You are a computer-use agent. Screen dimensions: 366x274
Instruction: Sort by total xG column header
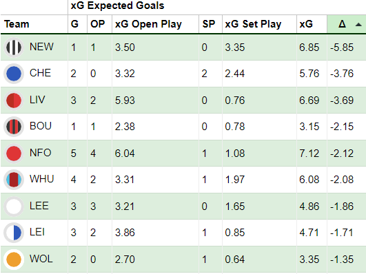306,24
